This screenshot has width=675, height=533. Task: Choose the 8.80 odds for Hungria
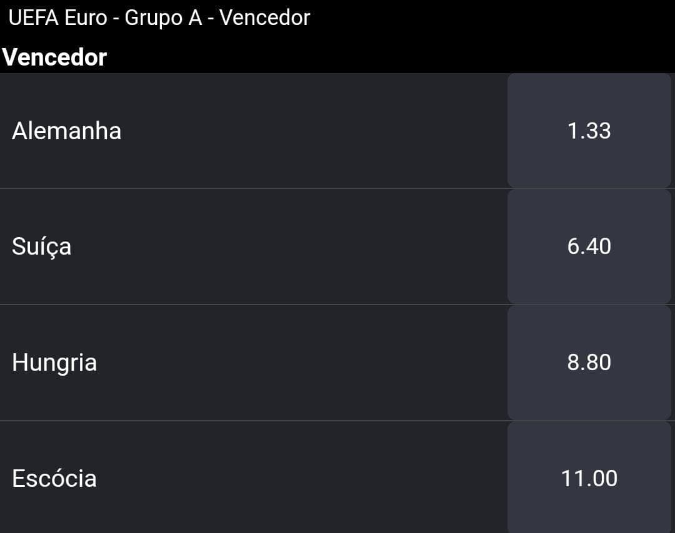589,363
